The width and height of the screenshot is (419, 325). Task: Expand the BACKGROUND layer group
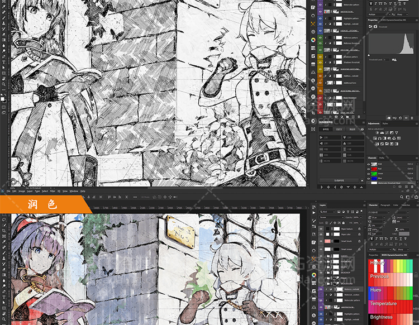click(x=325, y=284)
